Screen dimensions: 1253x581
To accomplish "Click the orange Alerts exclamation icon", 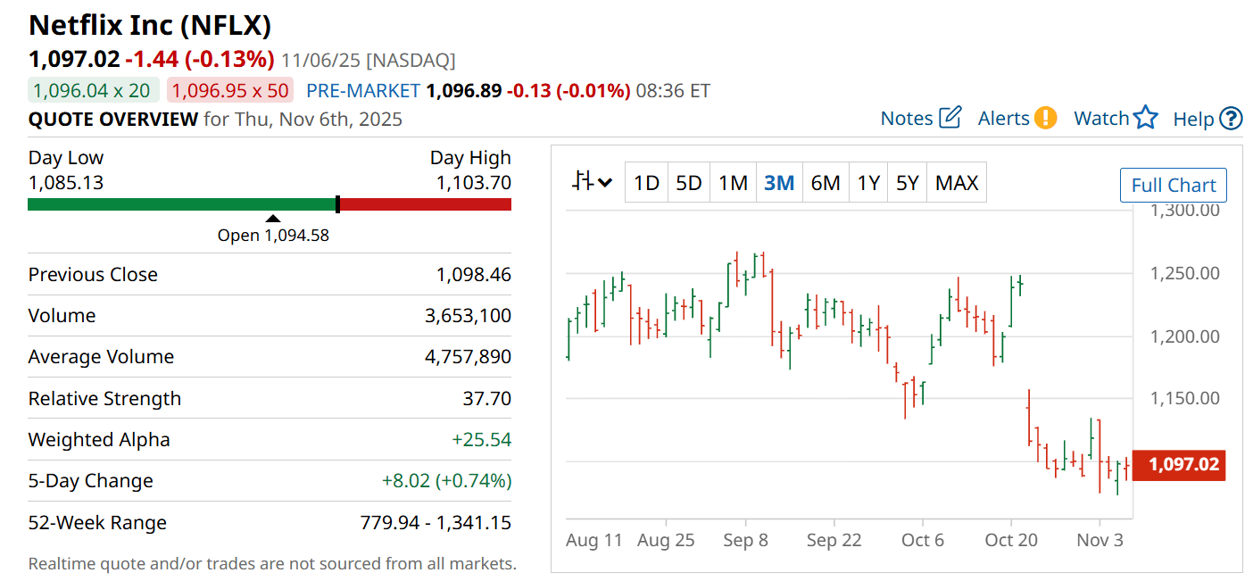I will pos(1045,118).
